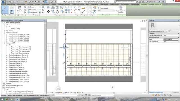Select the Trim/Extend to corner tool

tap(62, 12)
